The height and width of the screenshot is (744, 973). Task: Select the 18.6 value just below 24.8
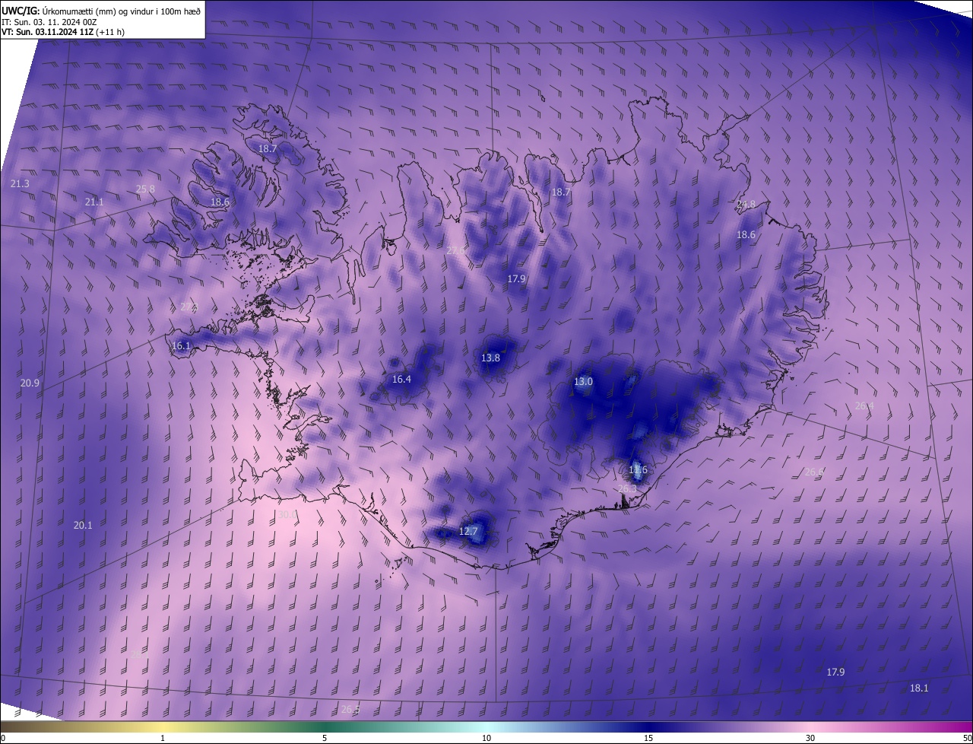(x=746, y=235)
